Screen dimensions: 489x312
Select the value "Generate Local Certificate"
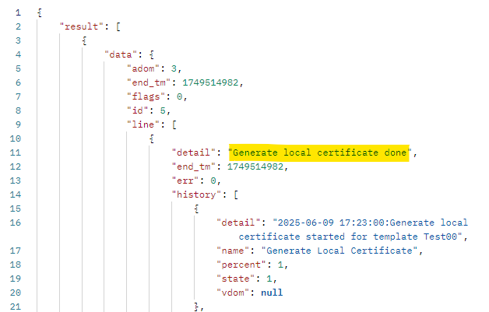(339, 251)
